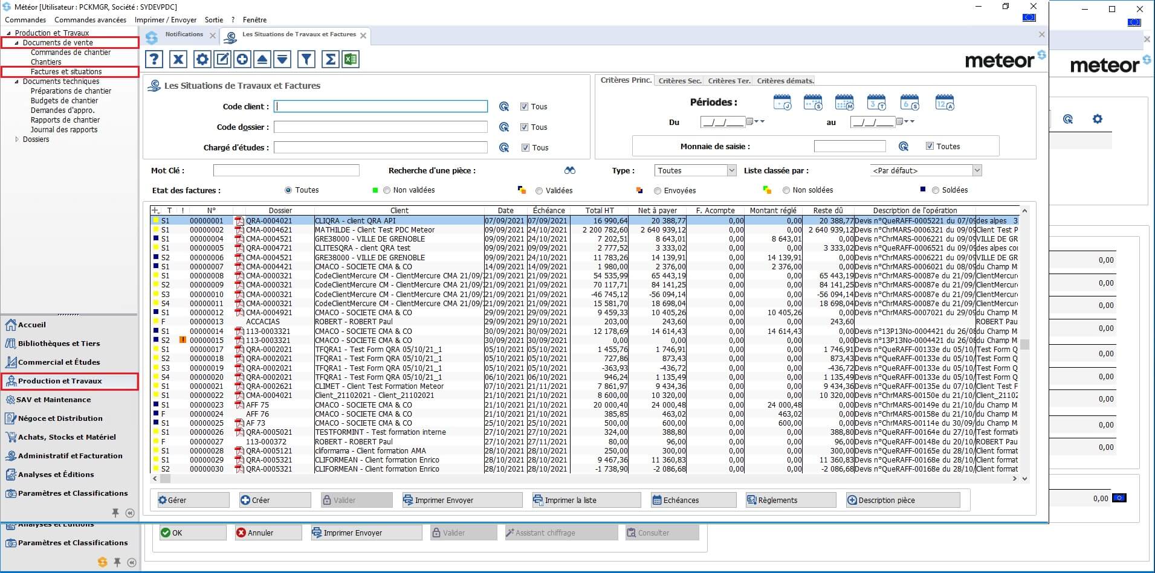
Task: Select the Validées radio button
Action: [x=539, y=191]
